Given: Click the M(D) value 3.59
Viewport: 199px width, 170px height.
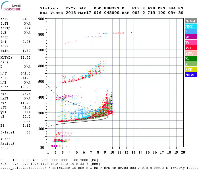Looking at the screenshot, I should coord(26,62).
